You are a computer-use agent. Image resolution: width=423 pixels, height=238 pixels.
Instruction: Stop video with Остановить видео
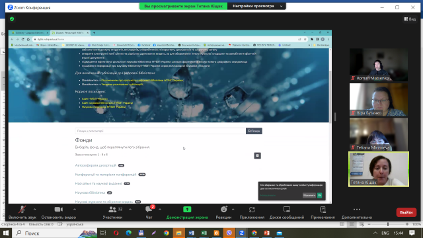pos(59,213)
